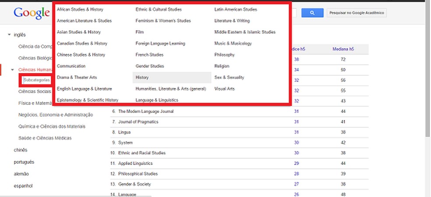Select Language & Linguistics subcategory
Screen dimensions: 431x197
157,100
